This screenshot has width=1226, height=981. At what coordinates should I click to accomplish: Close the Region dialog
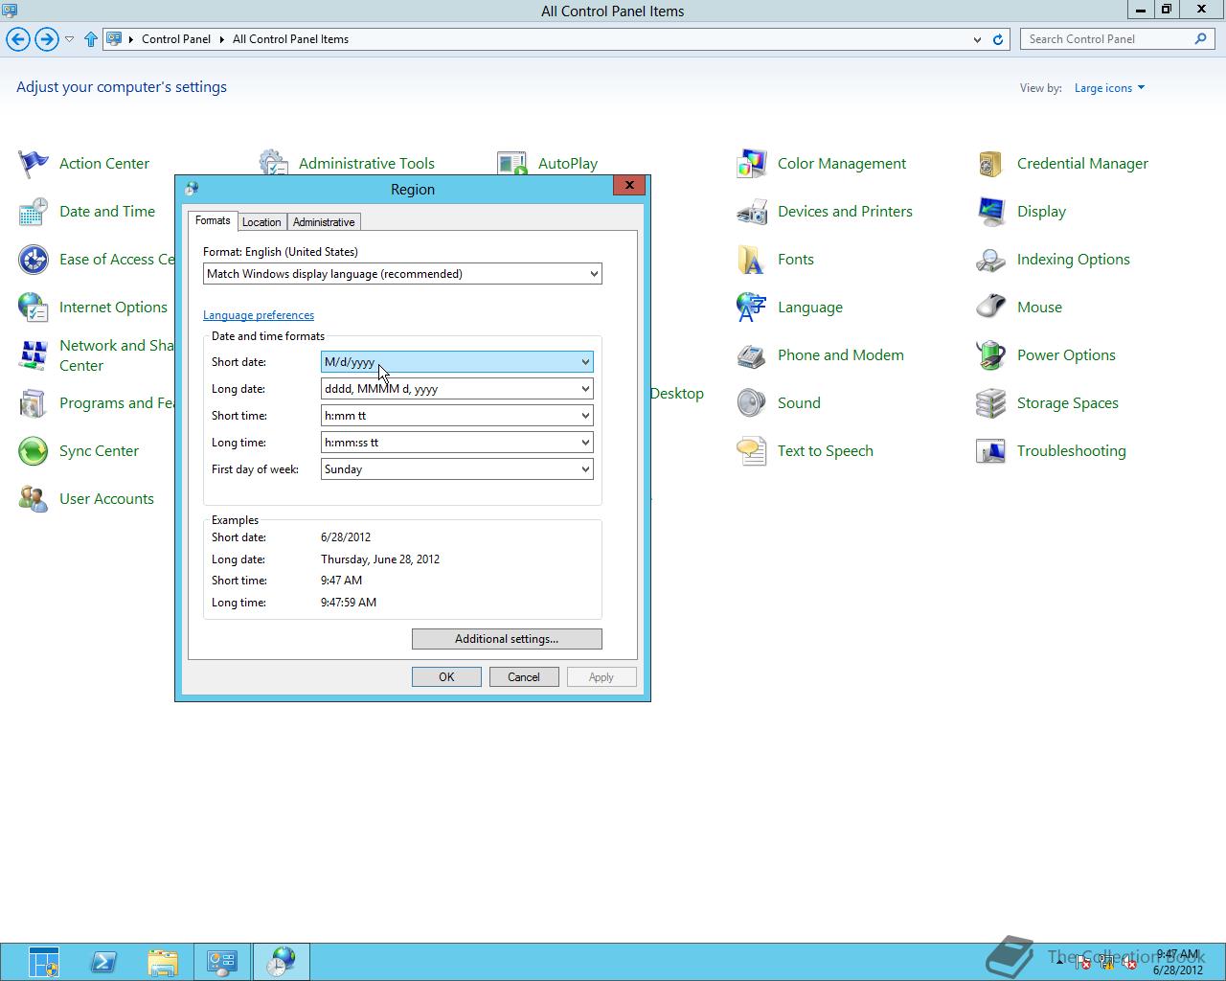[x=629, y=185]
